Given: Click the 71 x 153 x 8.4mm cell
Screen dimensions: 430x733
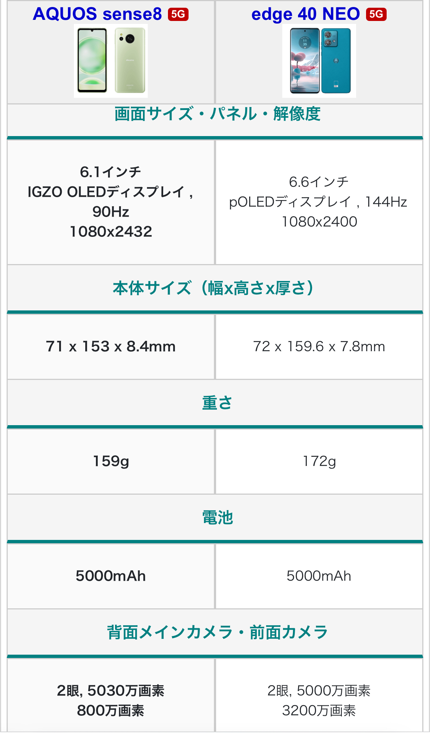Looking at the screenshot, I should click(111, 346).
